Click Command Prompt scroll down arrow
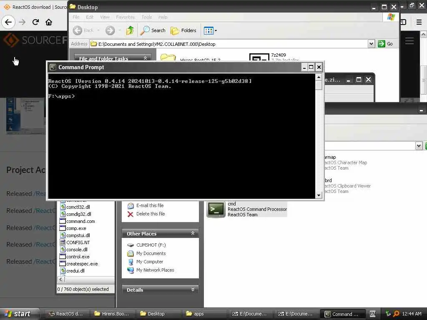 click(319, 195)
